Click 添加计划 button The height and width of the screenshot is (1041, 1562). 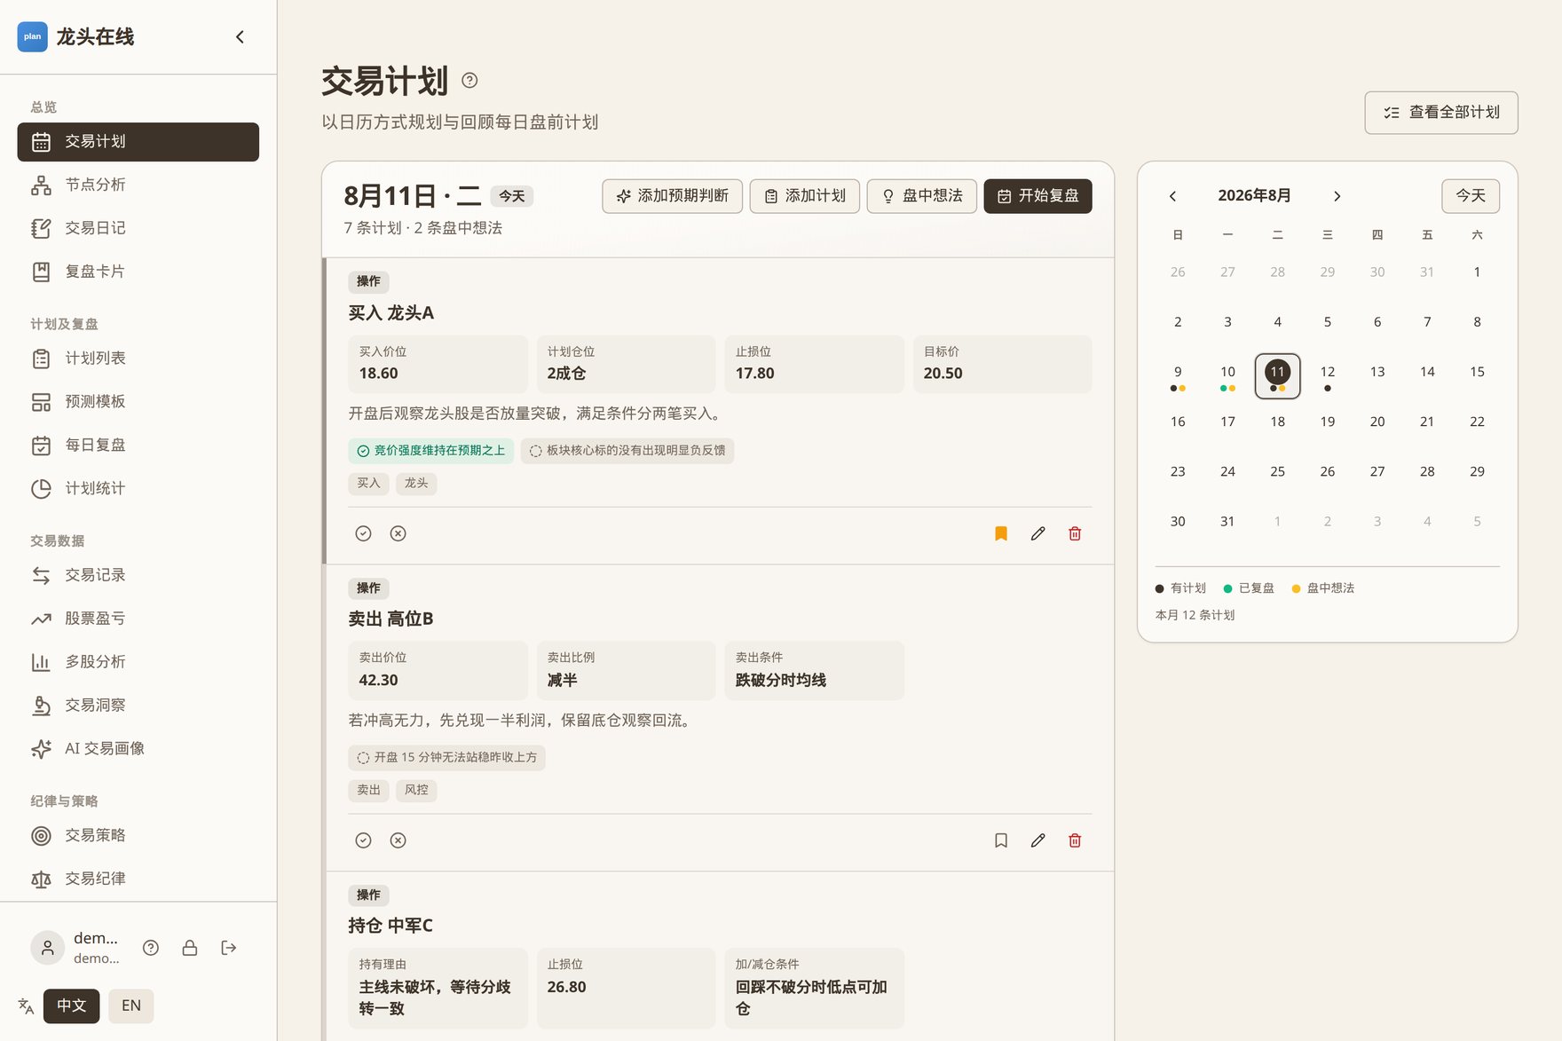(x=805, y=196)
